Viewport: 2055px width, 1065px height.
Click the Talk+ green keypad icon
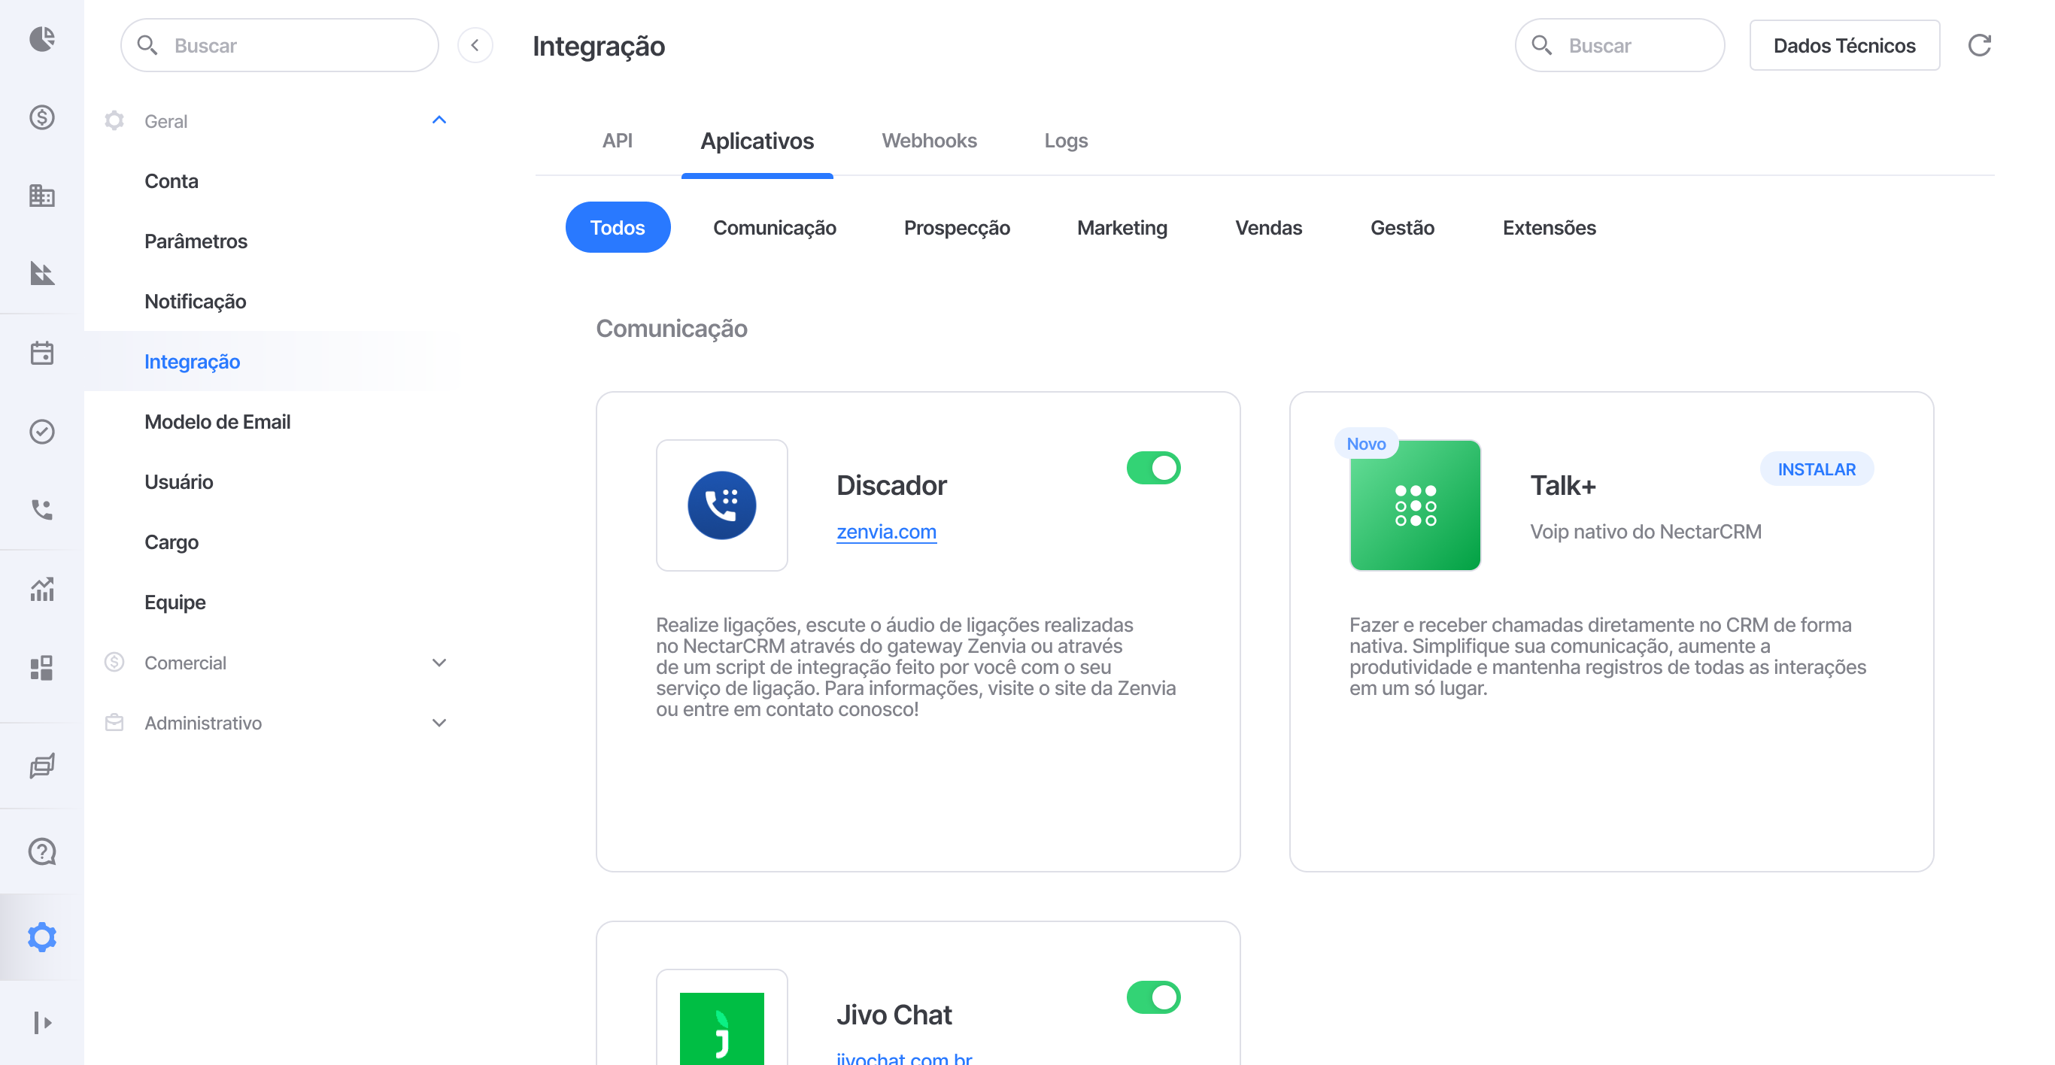pos(1415,505)
